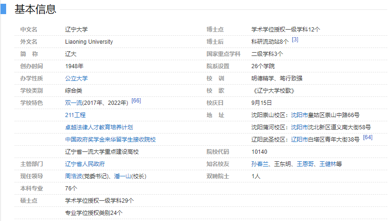Click the 双一流 link

pos(73,103)
